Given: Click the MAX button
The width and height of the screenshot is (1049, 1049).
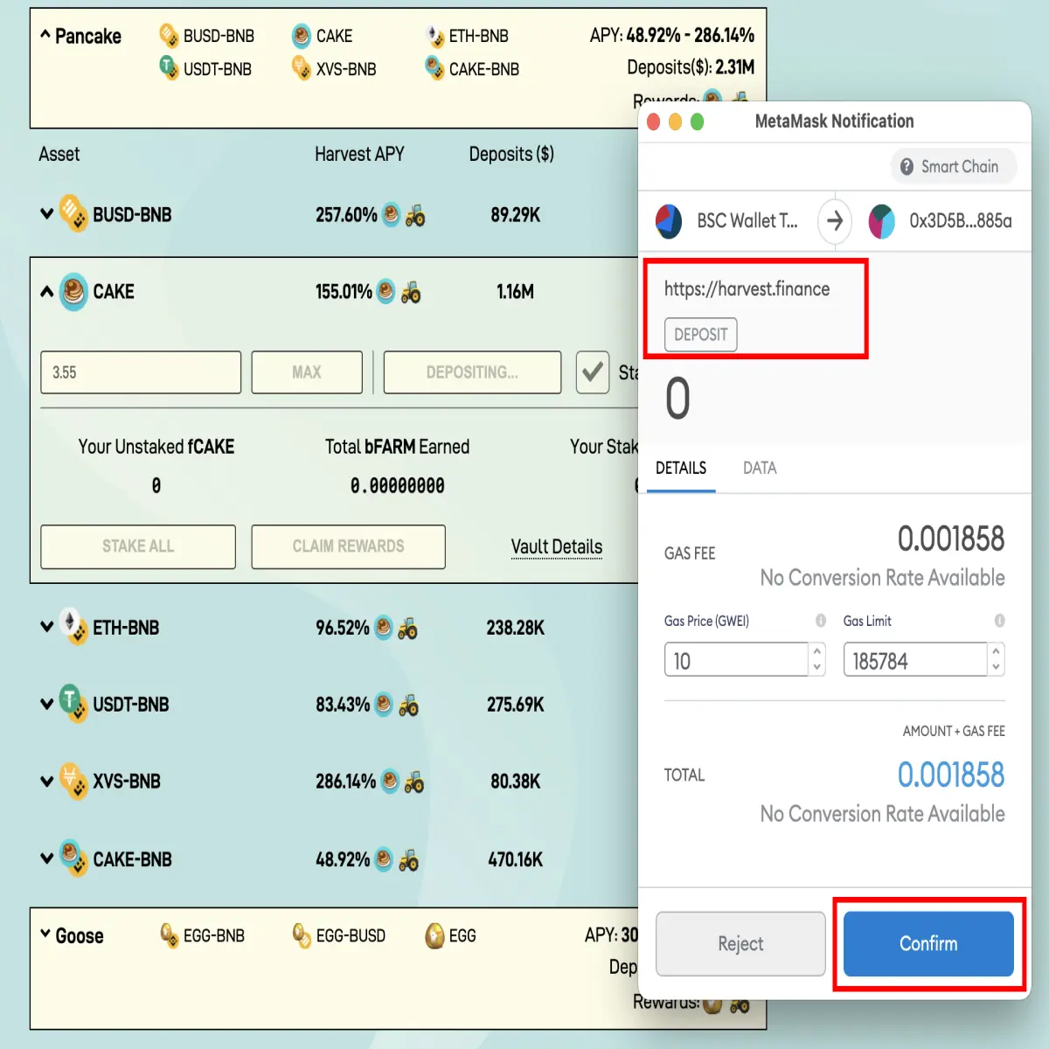Looking at the screenshot, I should [x=307, y=372].
